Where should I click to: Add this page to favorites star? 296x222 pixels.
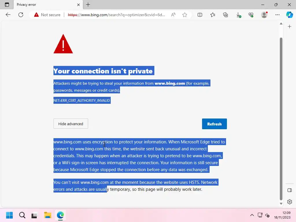point(185,15)
